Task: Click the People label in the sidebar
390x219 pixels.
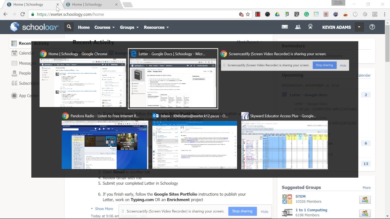Action: click(x=25, y=73)
